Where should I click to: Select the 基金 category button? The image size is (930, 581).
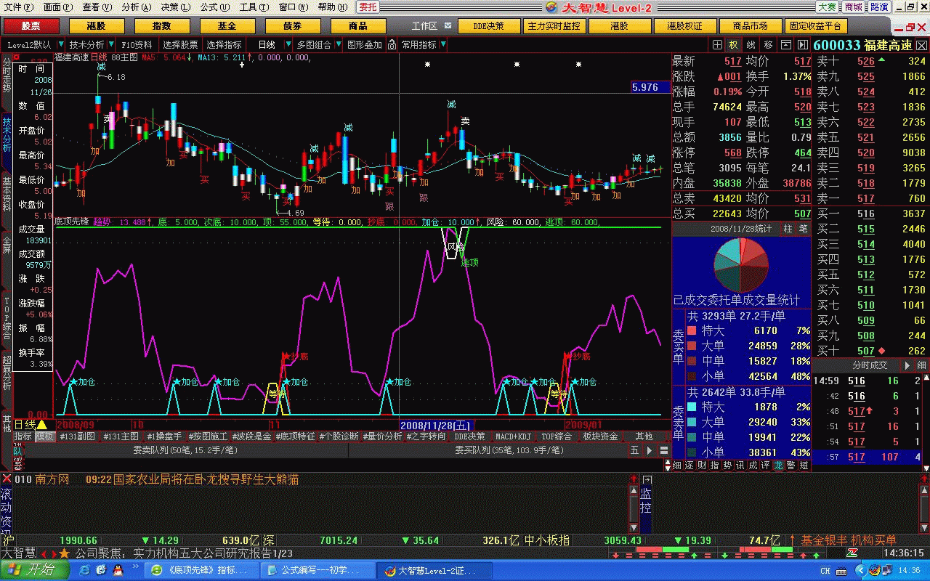pos(227,25)
